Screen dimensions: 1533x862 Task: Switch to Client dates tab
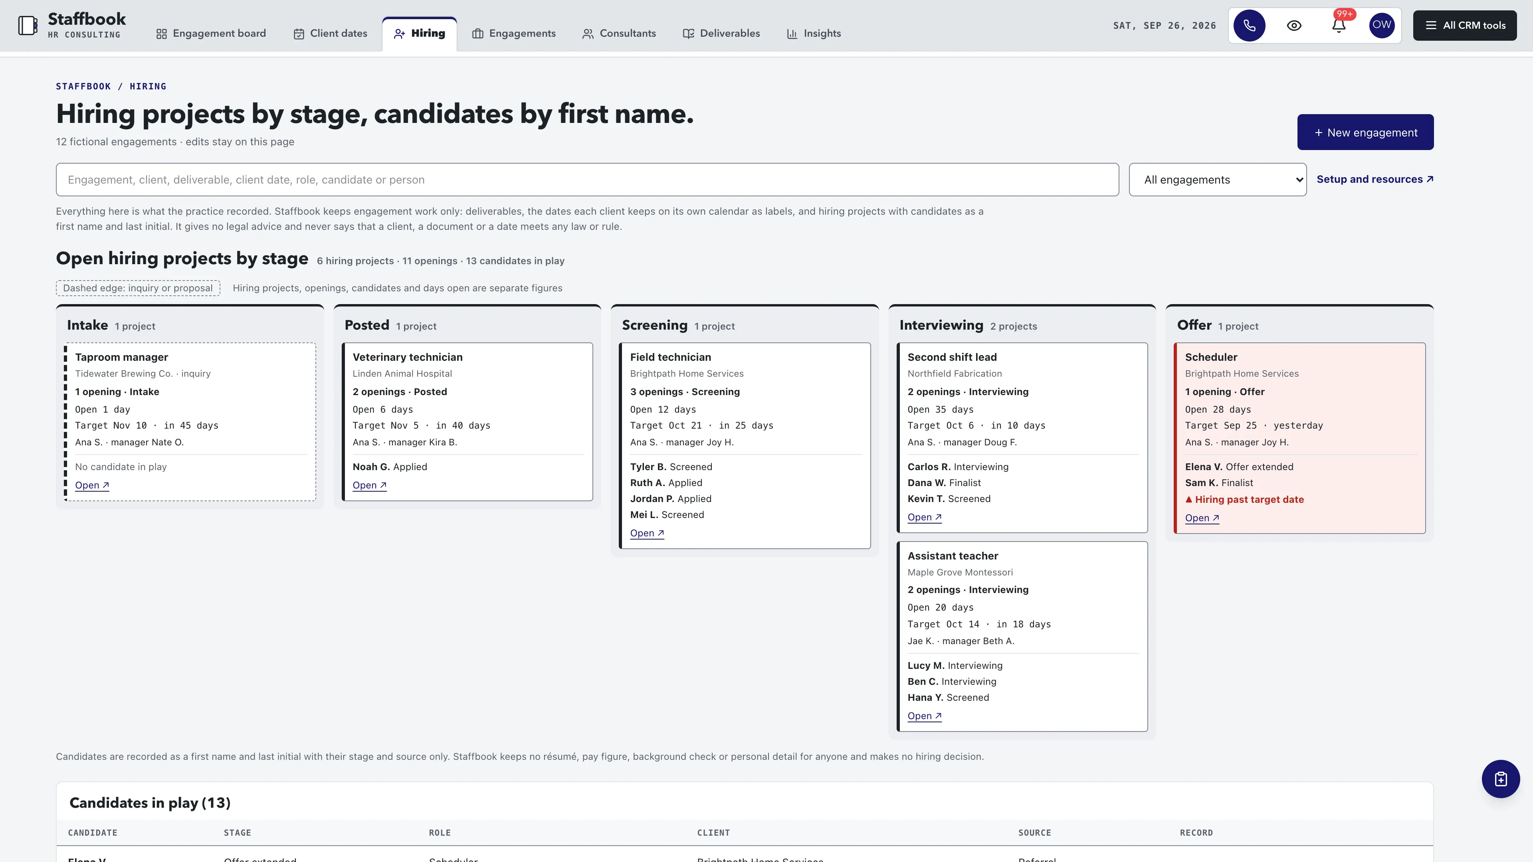330,34
